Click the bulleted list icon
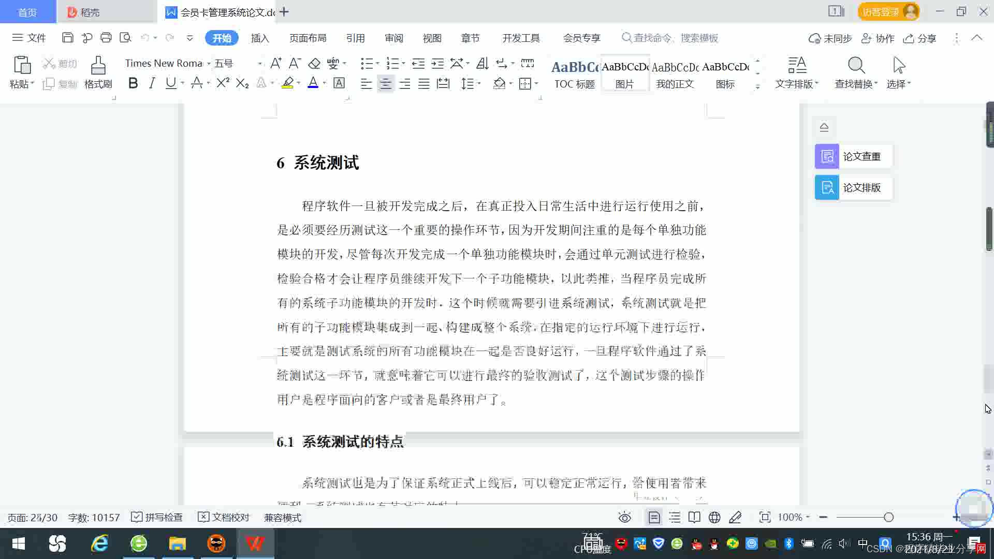994x559 pixels. pos(367,63)
